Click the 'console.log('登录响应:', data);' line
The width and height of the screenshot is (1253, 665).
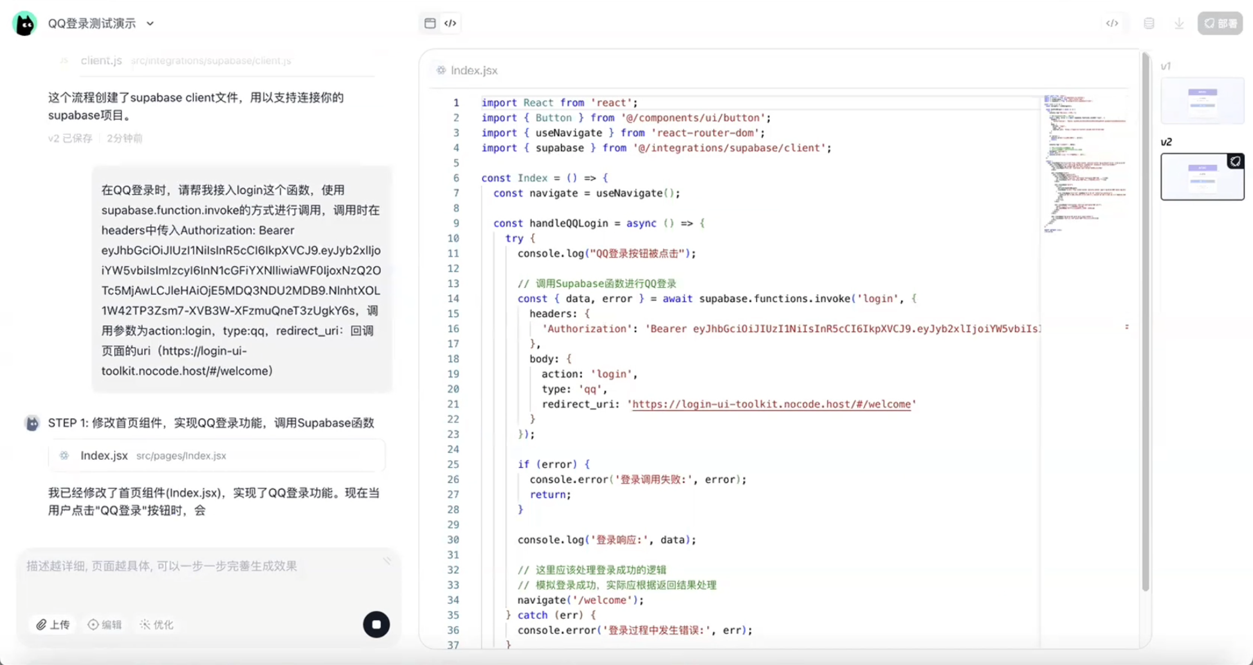pos(607,540)
